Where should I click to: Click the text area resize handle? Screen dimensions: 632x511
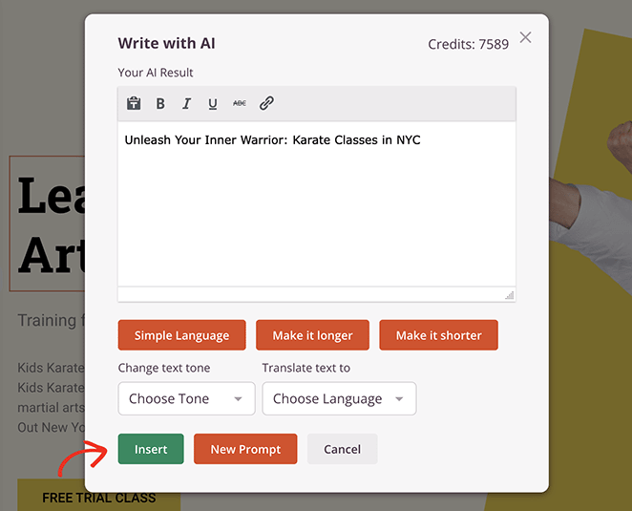coord(509,295)
